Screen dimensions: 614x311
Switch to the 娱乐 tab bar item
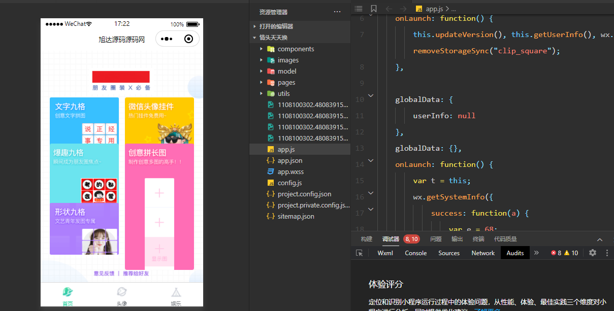click(x=176, y=296)
